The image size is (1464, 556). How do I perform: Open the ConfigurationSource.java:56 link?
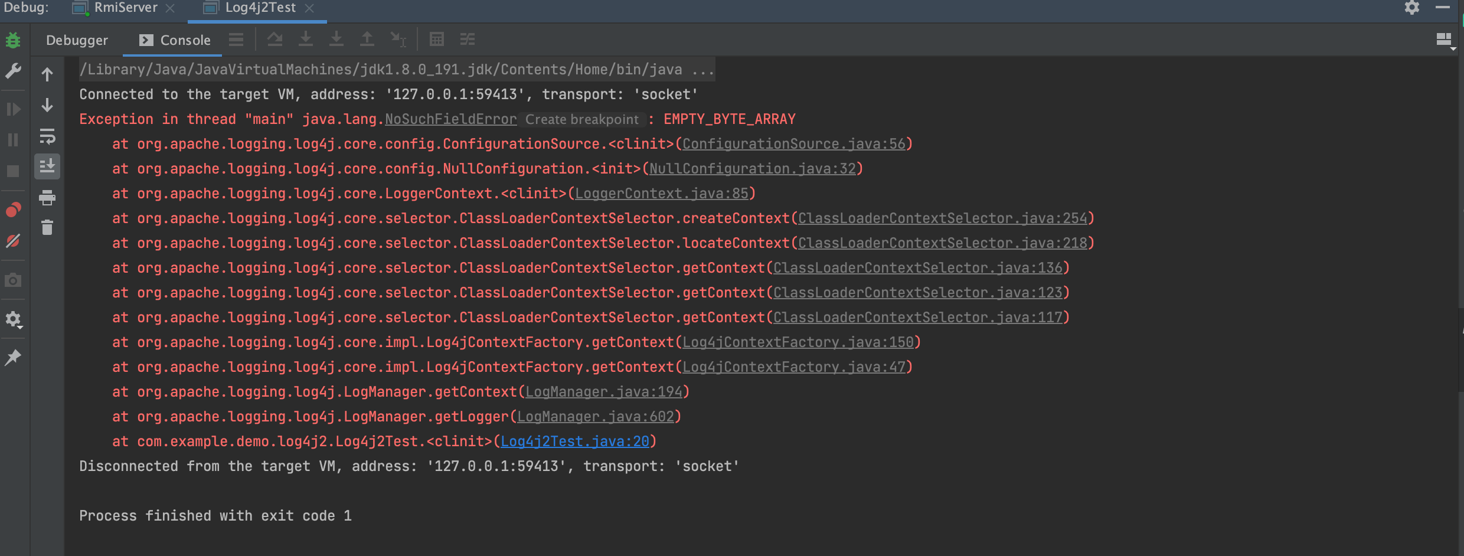794,144
